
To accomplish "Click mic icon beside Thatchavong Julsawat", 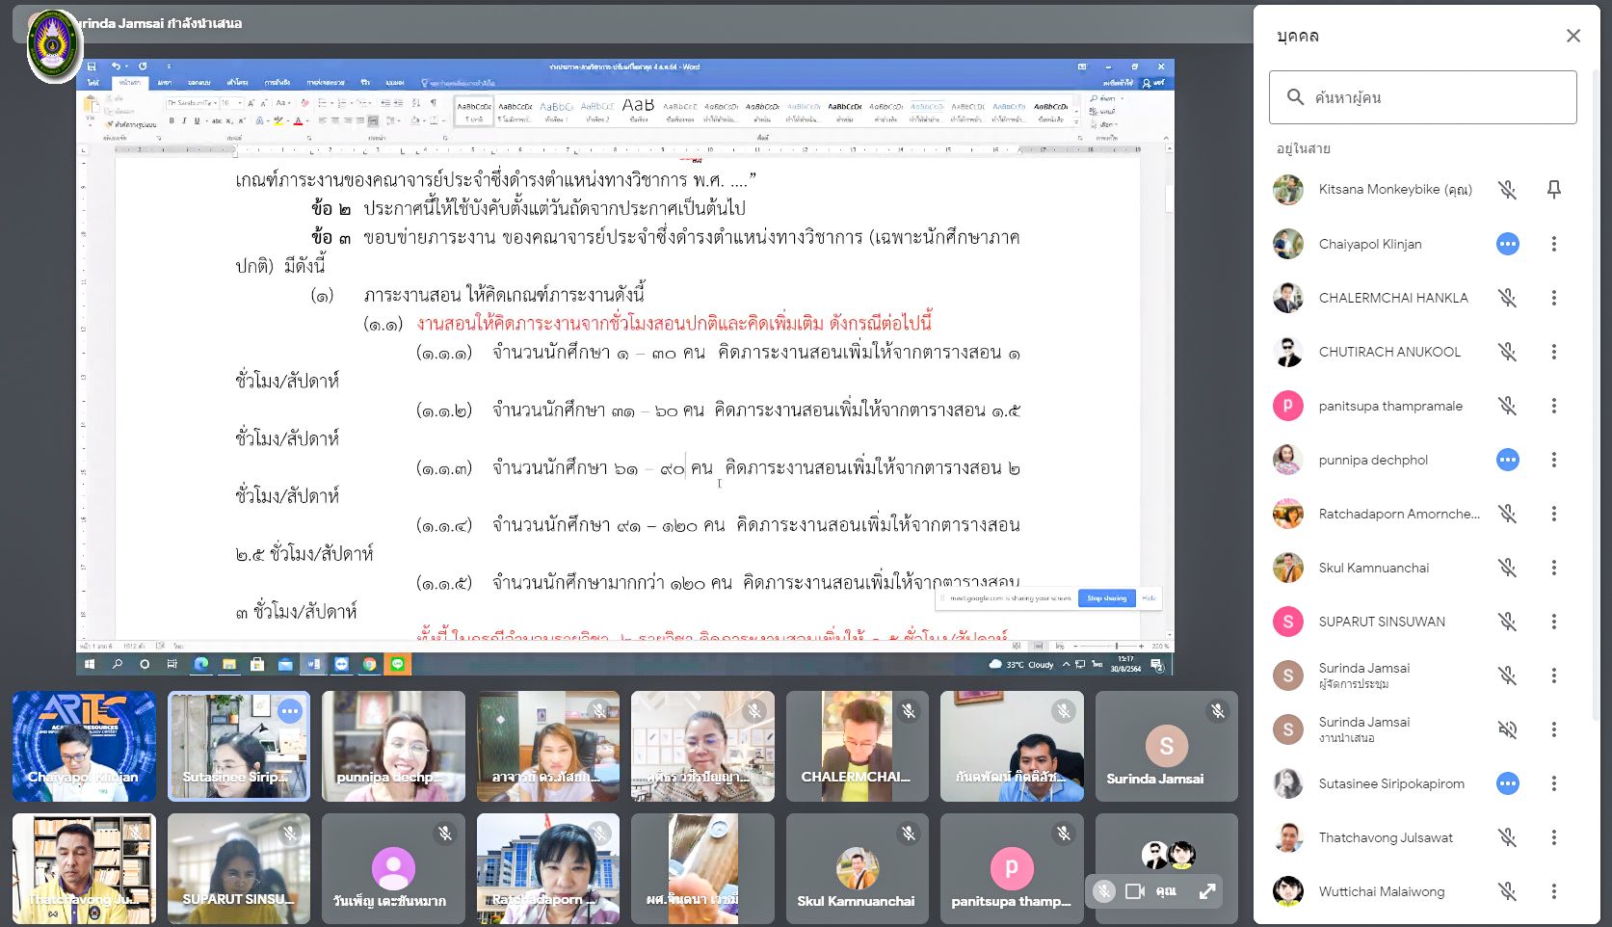I will coord(1507,837).
